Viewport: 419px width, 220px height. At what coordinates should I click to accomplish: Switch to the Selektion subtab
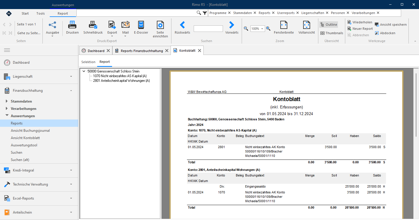point(88,62)
